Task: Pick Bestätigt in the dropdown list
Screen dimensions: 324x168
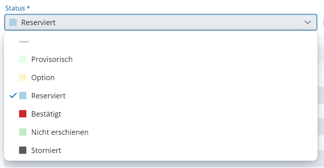Action: coord(46,114)
